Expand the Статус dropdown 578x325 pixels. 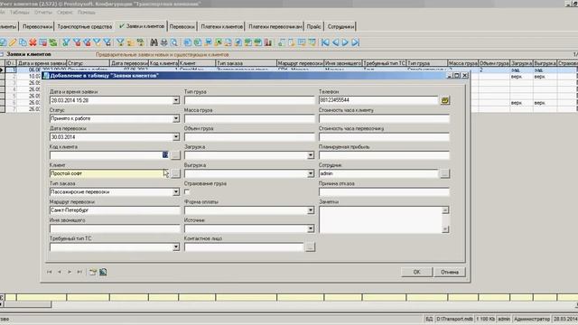[176, 118]
